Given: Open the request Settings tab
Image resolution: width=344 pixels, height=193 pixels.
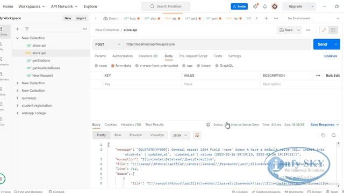Looking at the screenshot, I should [x=234, y=56].
